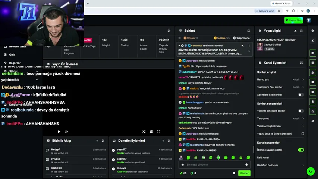
Task: Open the Denetim Eylemleri filter dropdown
Action: (163, 141)
